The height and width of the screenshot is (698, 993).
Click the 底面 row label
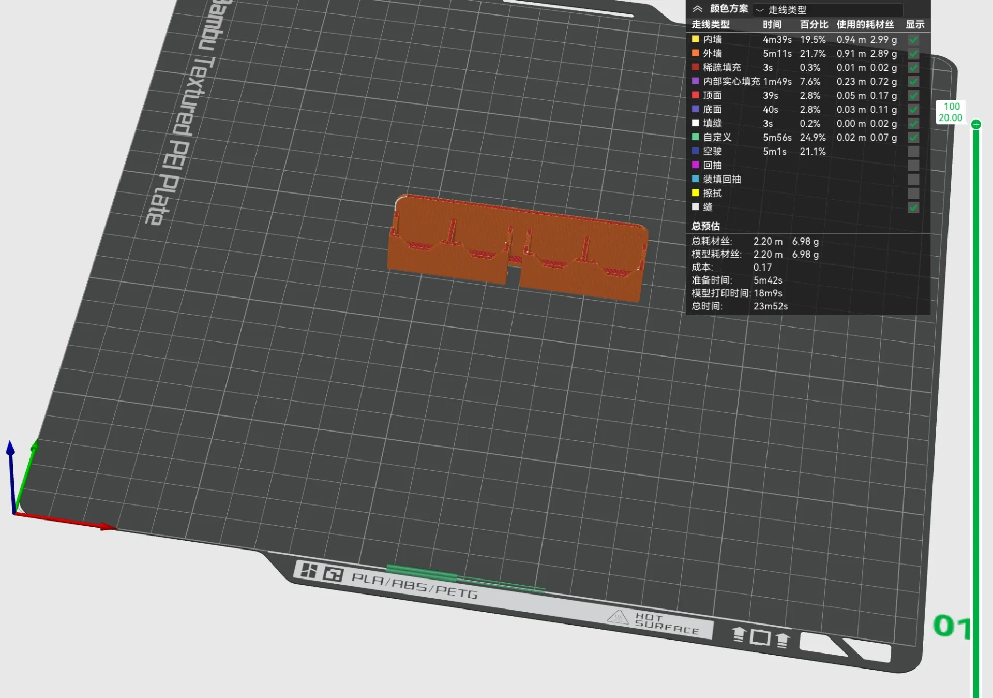coord(712,109)
